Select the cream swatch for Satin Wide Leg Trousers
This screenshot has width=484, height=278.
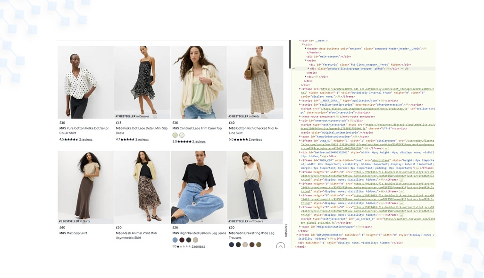pos(245,244)
